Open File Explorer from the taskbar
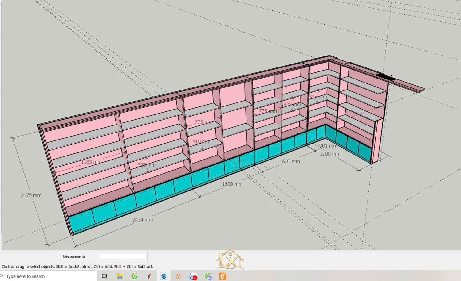Screen dimensions: 461x281 120,276
